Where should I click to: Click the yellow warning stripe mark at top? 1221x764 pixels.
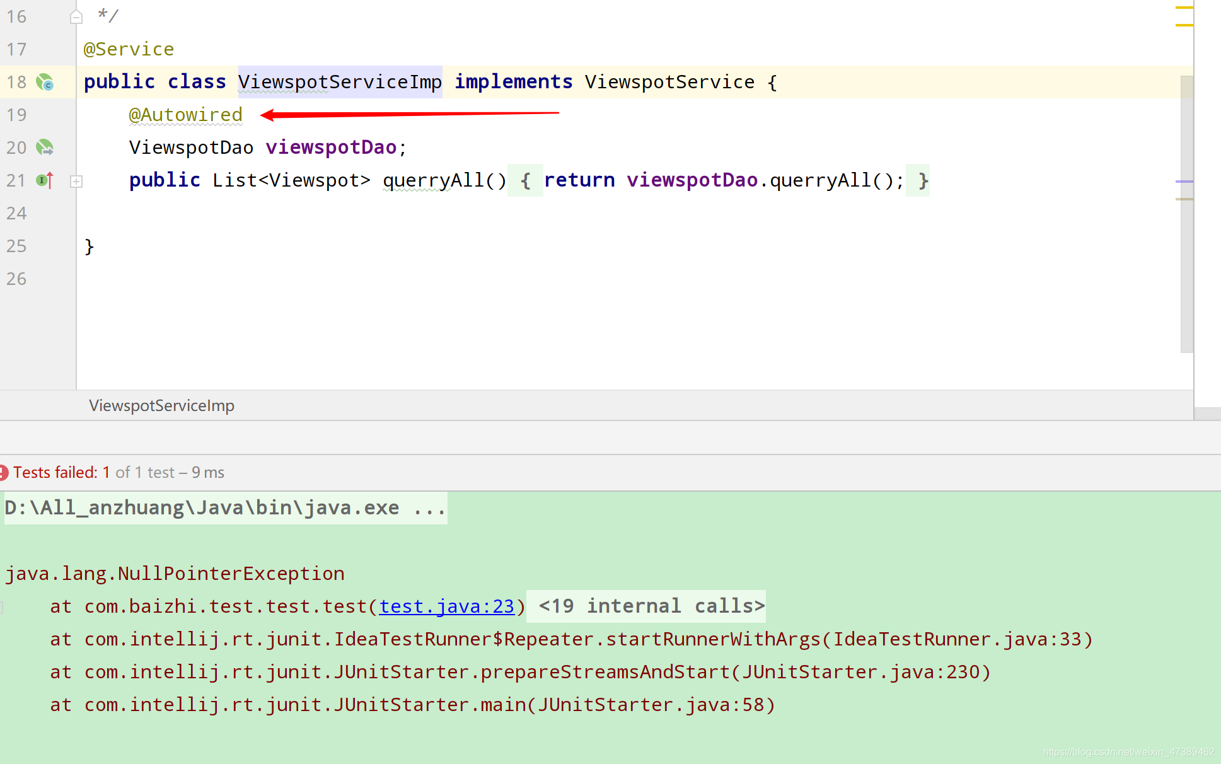click(1184, 8)
